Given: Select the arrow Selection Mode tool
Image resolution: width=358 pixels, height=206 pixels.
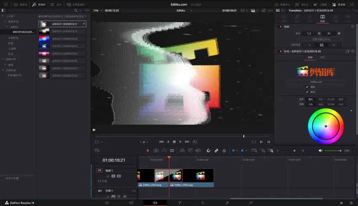Looking at the screenshot, I should pyautogui.click(x=148, y=150).
